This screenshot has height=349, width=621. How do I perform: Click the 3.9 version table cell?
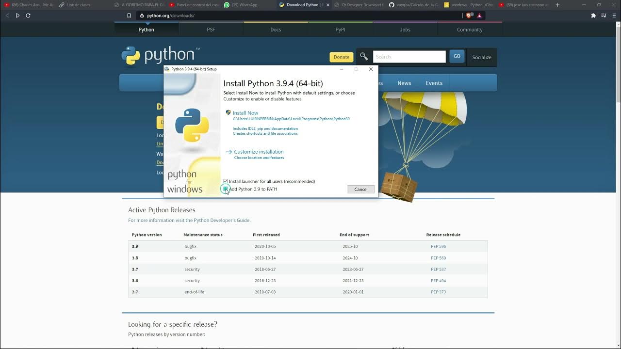coord(135,246)
